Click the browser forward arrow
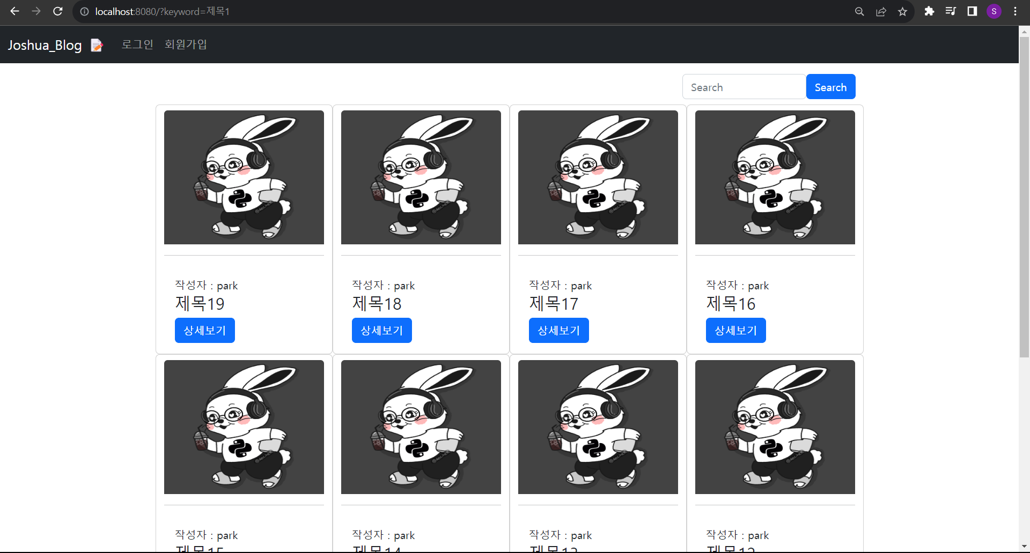 coord(36,11)
